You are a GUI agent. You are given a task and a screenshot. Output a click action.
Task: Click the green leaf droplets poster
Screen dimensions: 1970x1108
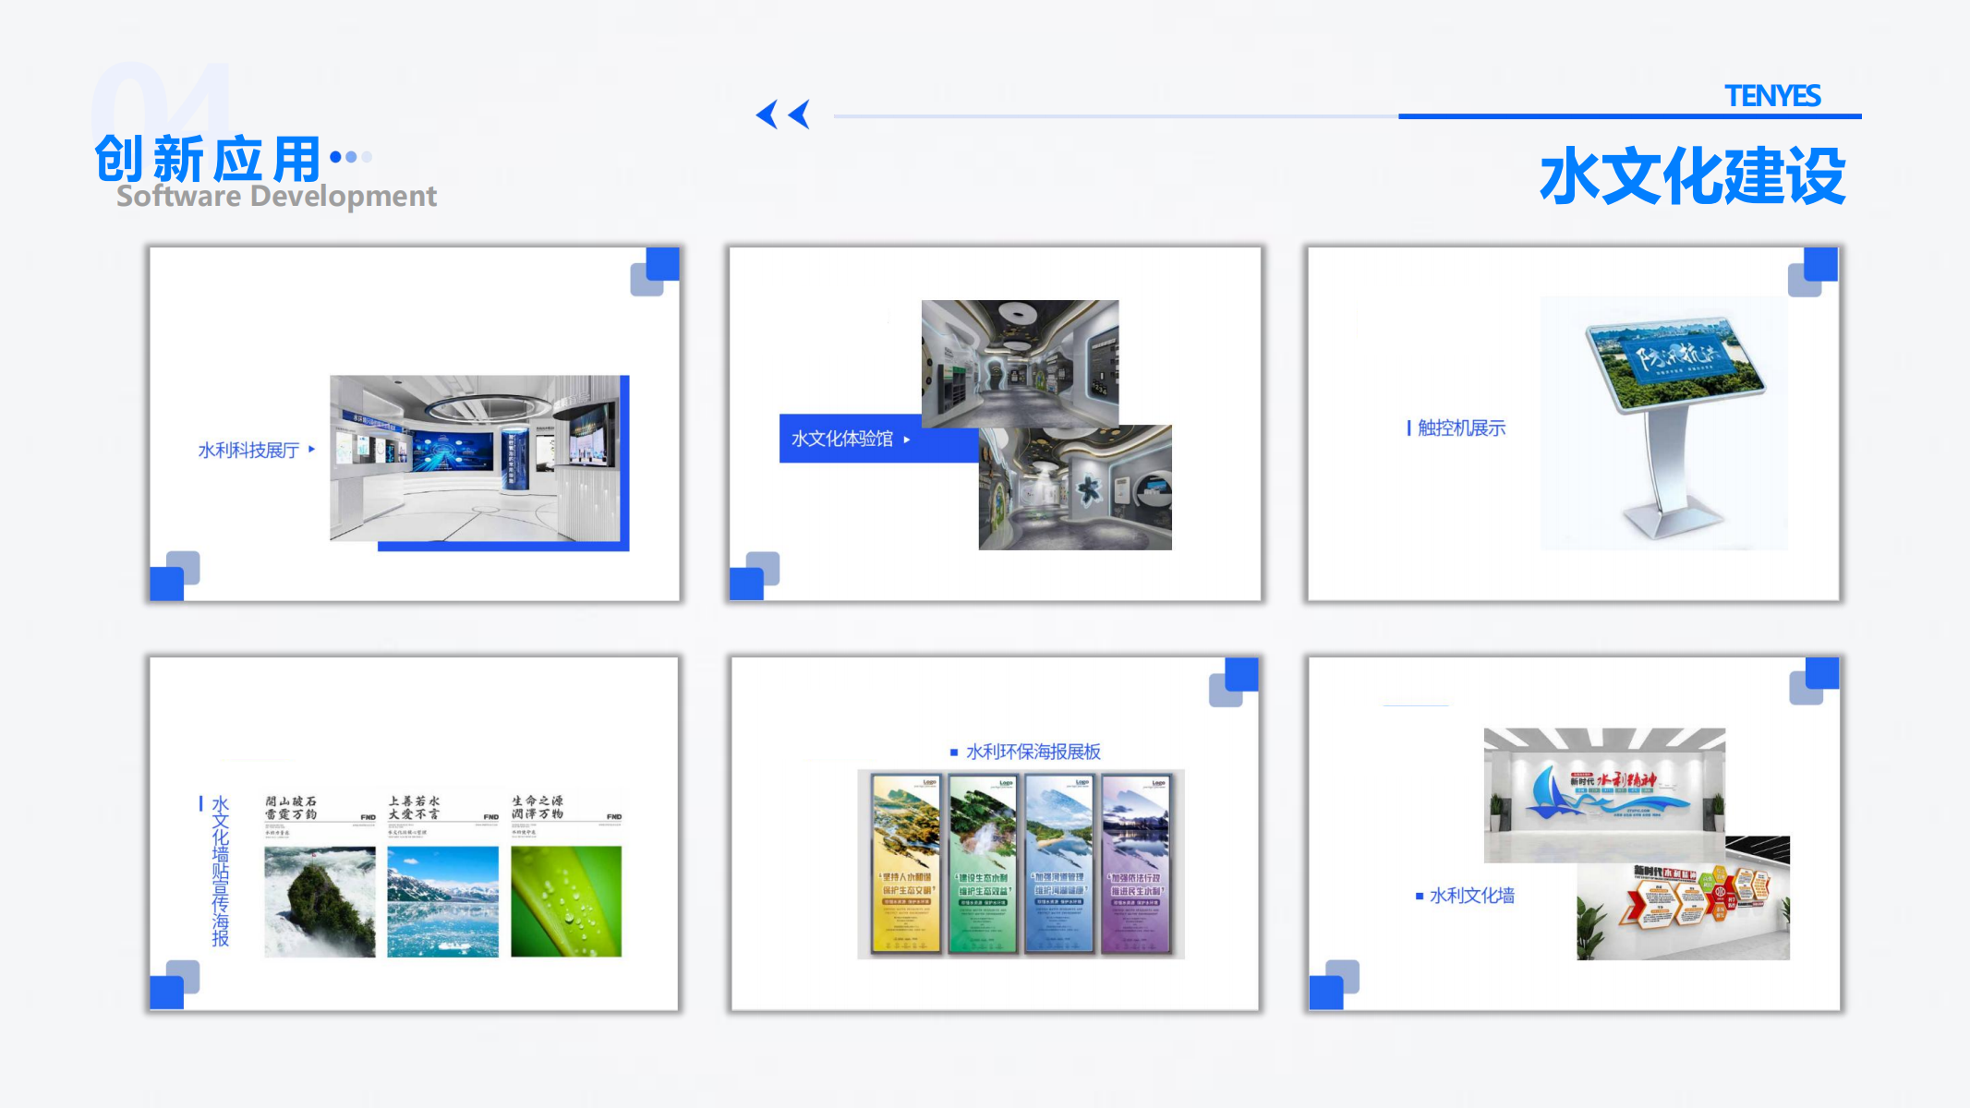tap(566, 901)
